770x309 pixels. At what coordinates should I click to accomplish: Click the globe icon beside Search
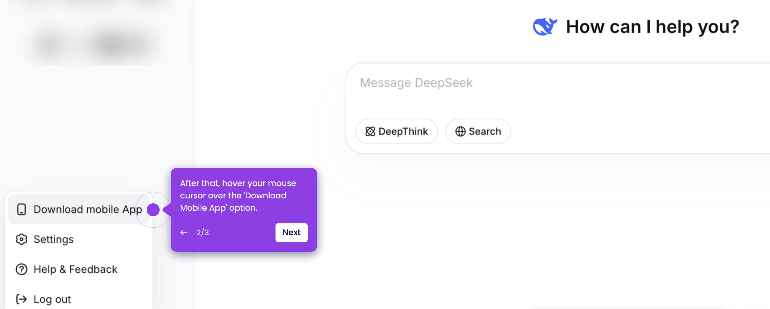click(460, 131)
